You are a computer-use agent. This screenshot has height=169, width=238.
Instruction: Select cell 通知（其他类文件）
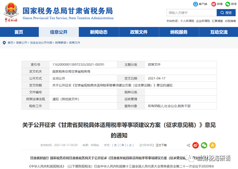coord(66,99)
